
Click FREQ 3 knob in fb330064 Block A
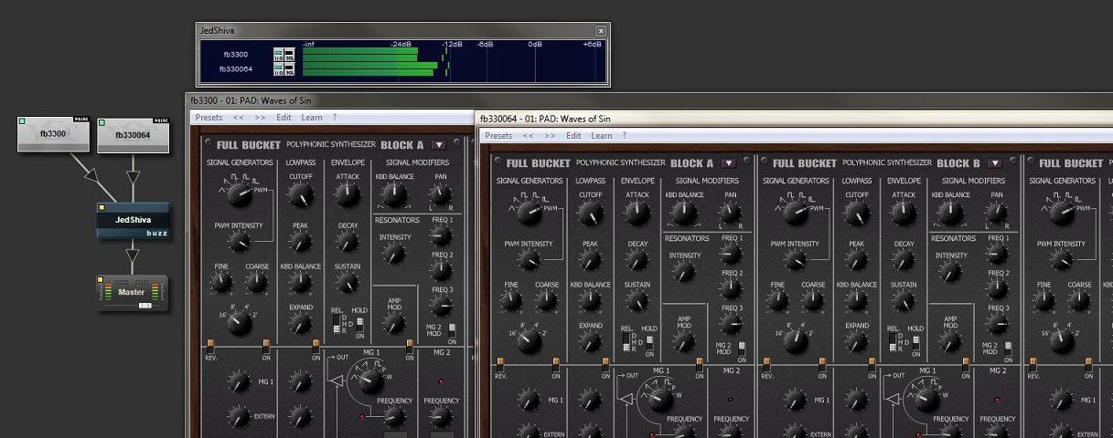[x=731, y=324]
